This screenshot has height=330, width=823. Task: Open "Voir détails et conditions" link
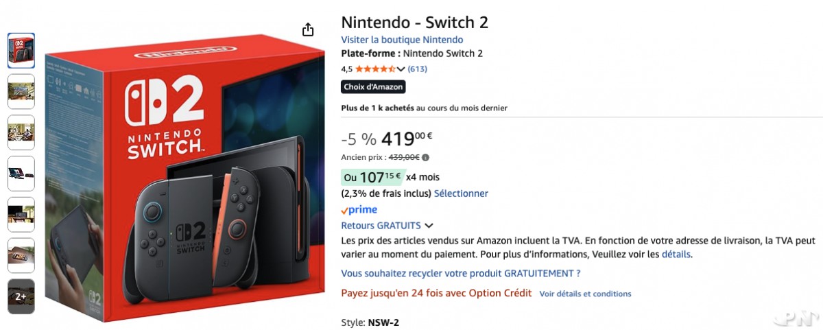point(585,294)
